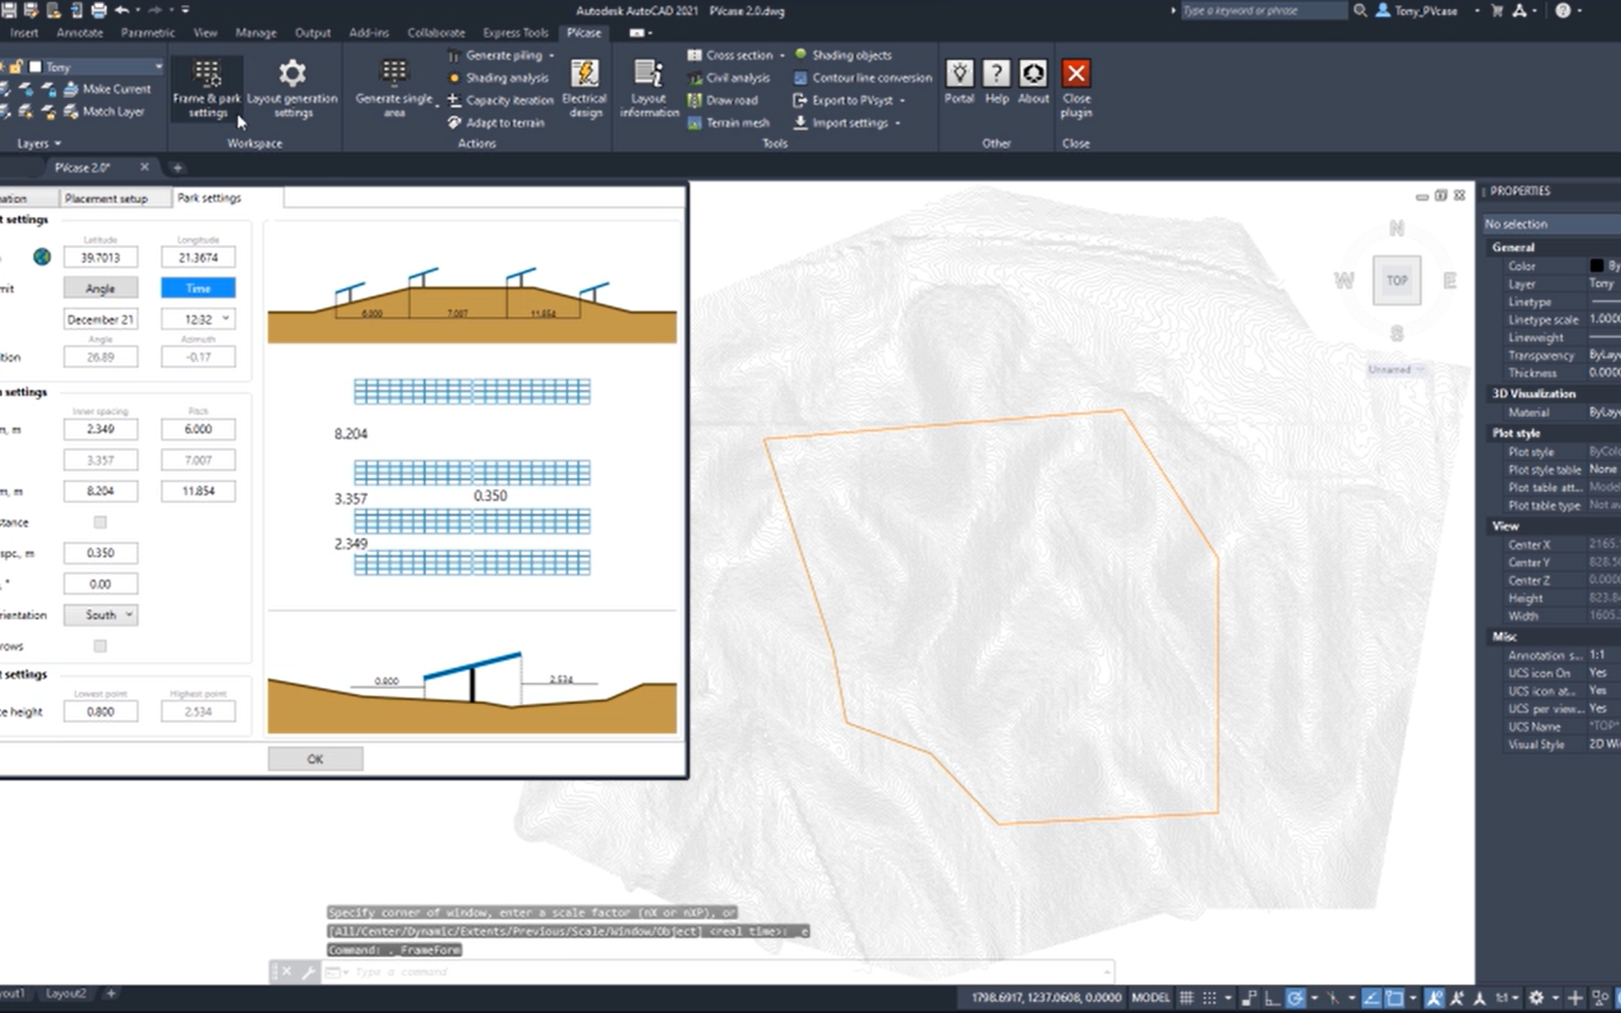Change the color swatch in Properties panel
This screenshot has width=1621, height=1013.
tap(1597, 265)
